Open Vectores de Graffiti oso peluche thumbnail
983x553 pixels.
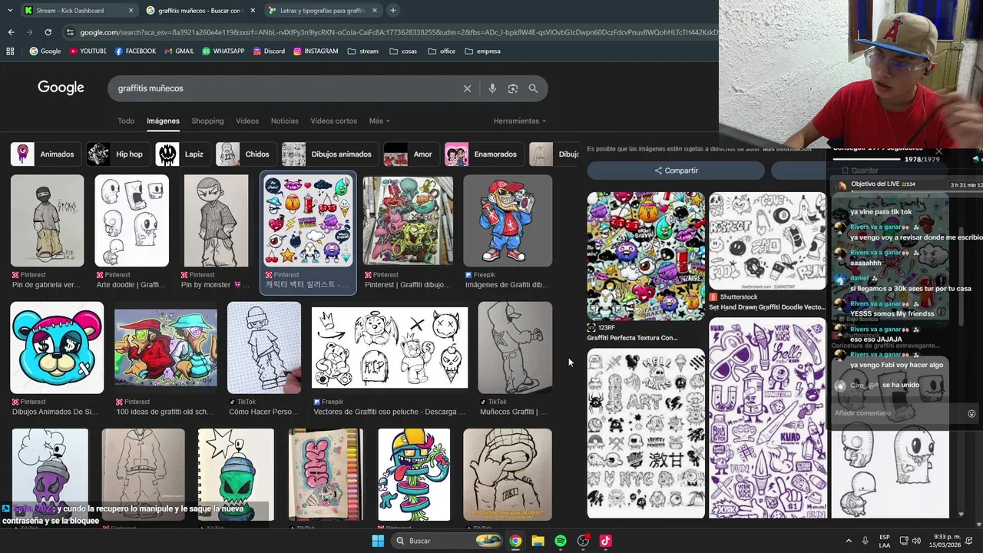pyautogui.click(x=389, y=347)
